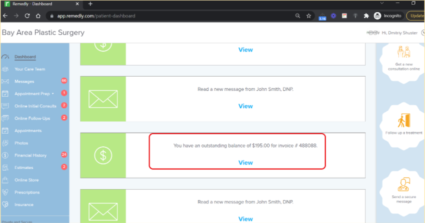The height and width of the screenshot is (223, 425).
Task: Open Prescriptions in the sidebar menu
Action: click(x=27, y=193)
